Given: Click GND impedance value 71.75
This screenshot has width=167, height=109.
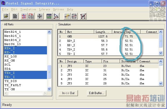Looking at the screenshot, I should click(x=129, y=36).
